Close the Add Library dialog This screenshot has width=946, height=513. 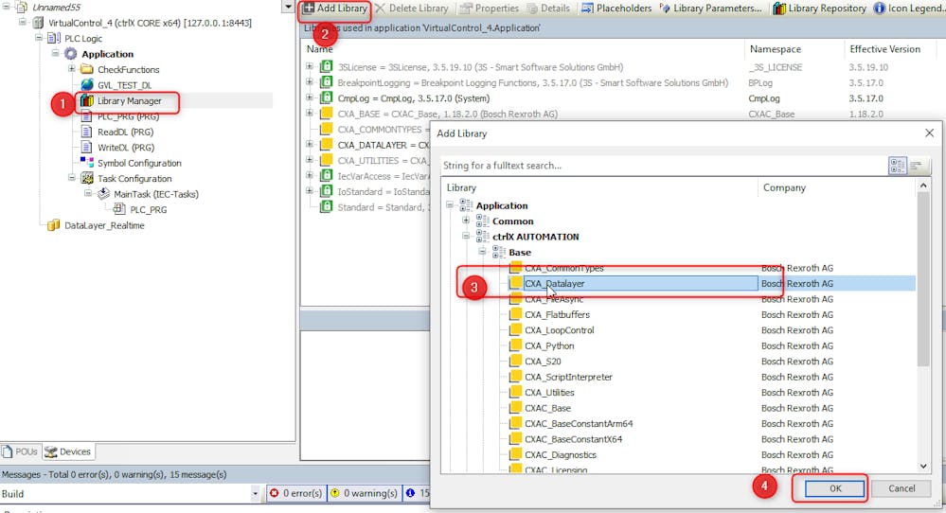click(x=929, y=133)
